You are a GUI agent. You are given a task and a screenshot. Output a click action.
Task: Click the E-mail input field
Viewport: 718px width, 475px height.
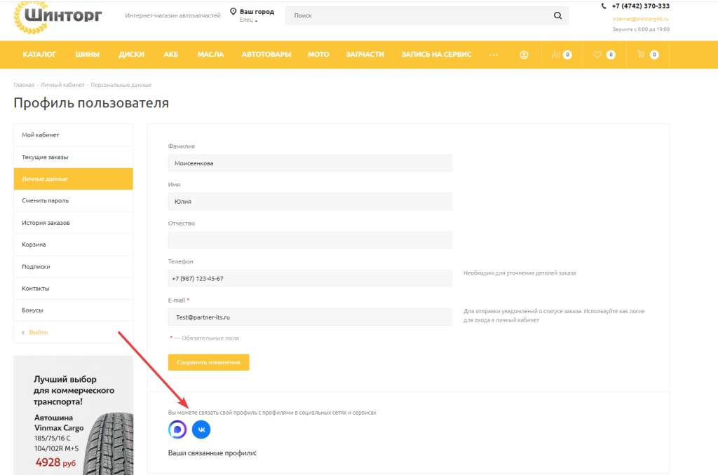[310, 317]
